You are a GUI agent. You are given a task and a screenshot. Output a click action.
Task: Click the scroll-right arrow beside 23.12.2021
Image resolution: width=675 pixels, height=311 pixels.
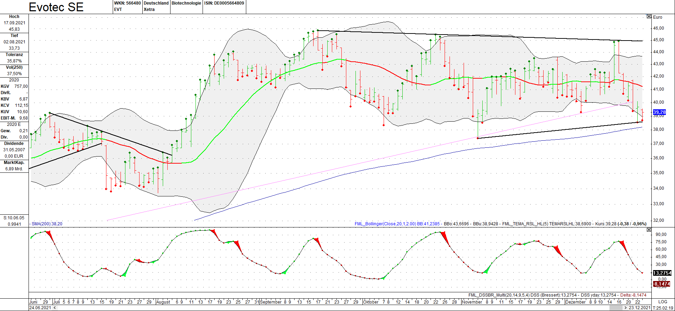pos(625,308)
